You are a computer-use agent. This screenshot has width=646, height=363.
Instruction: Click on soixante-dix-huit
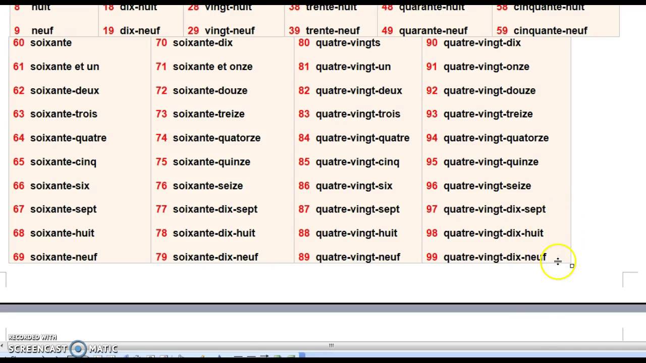pos(214,233)
